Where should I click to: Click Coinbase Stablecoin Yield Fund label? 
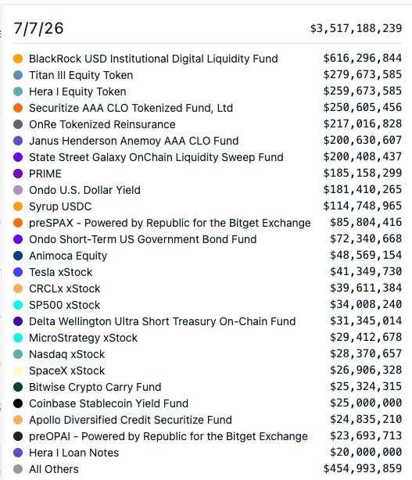tap(109, 403)
